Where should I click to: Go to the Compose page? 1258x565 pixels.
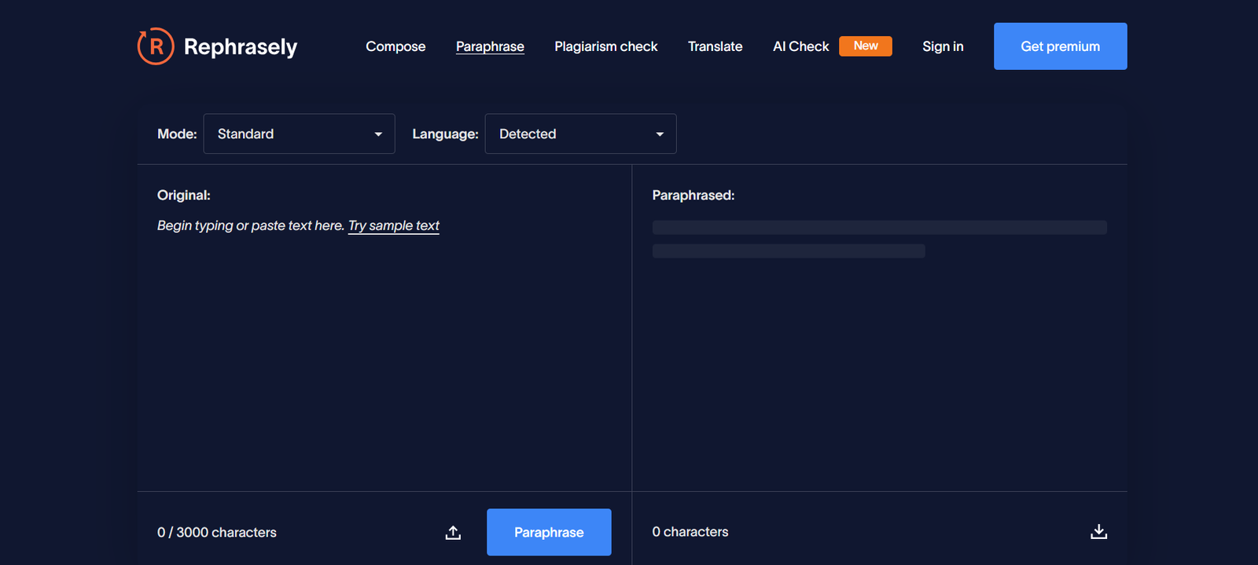click(x=395, y=46)
